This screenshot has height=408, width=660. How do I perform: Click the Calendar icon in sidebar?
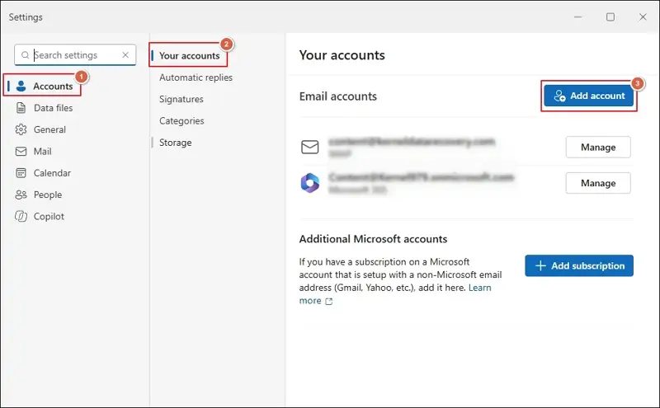[21, 173]
